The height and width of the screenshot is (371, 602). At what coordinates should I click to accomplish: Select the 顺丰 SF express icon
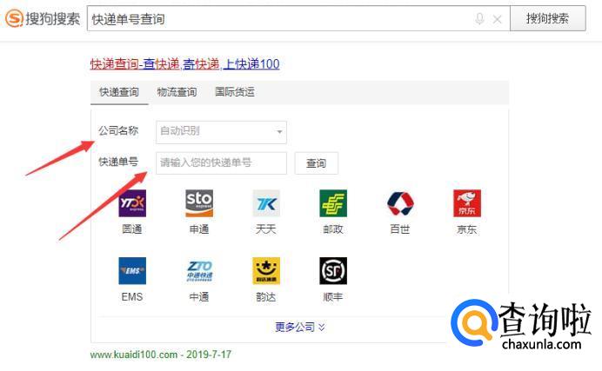pos(333,270)
